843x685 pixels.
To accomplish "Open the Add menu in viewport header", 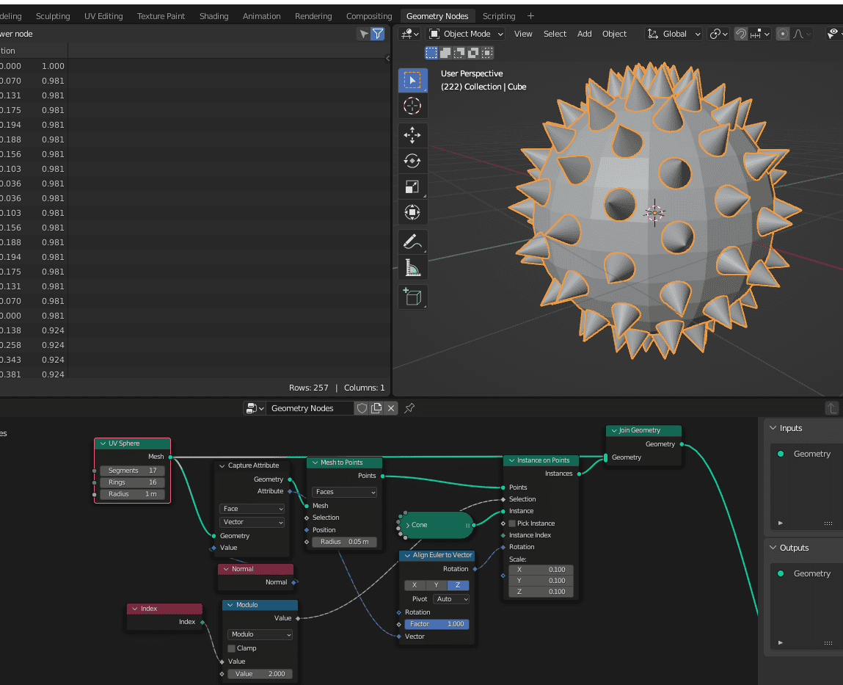I will point(584,34).
